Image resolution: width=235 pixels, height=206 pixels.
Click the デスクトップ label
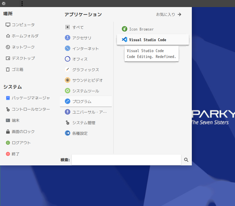23,58
